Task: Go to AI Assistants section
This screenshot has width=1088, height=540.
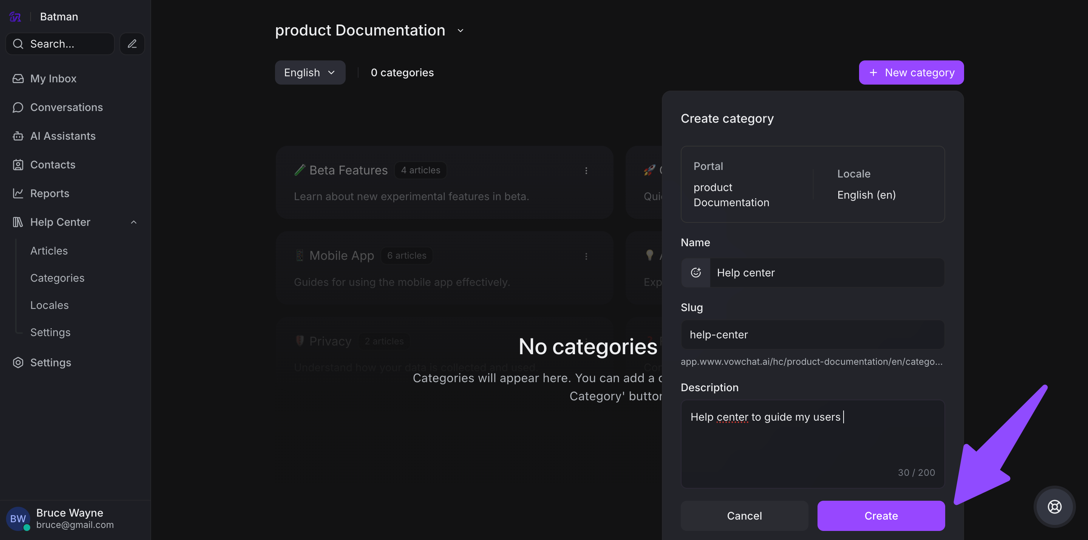Action: pos(62,136)
